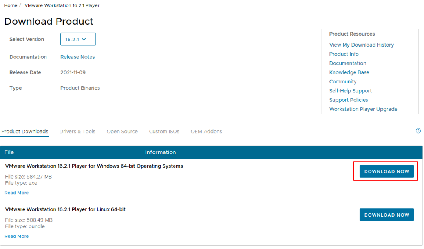Read More about the Linux 64-bit download

coord(16,236)
